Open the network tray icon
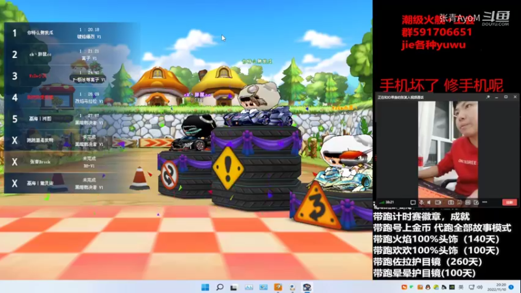 (472, 287)
